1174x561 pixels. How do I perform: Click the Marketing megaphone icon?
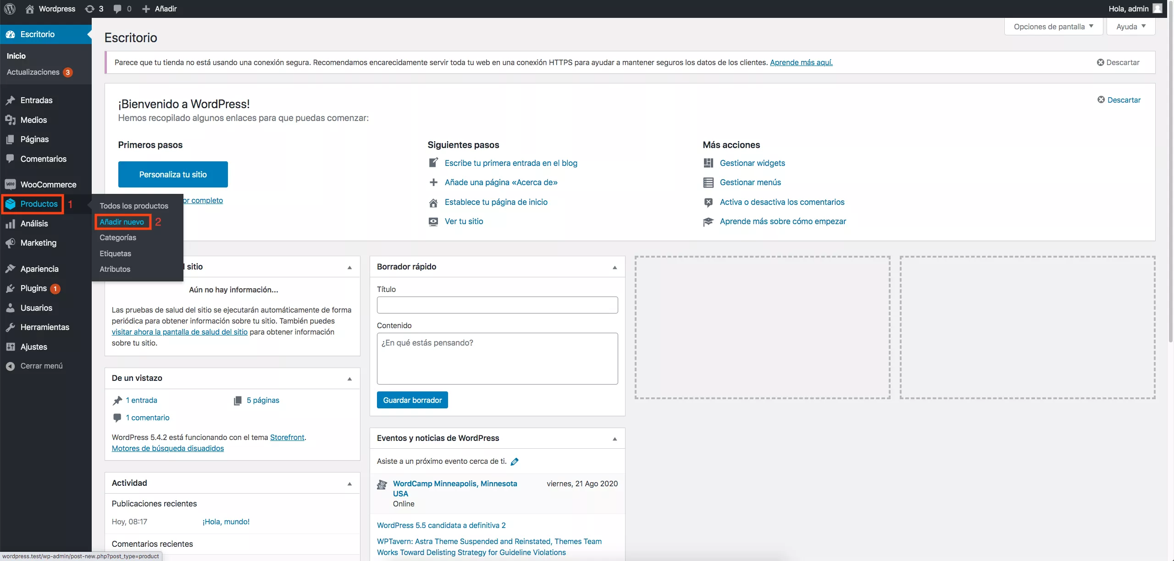10,243
